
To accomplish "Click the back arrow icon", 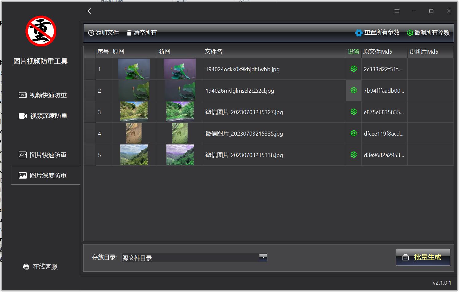I will tap(89, 11).
